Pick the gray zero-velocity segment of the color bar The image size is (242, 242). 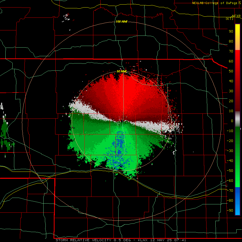pos(237,119)
